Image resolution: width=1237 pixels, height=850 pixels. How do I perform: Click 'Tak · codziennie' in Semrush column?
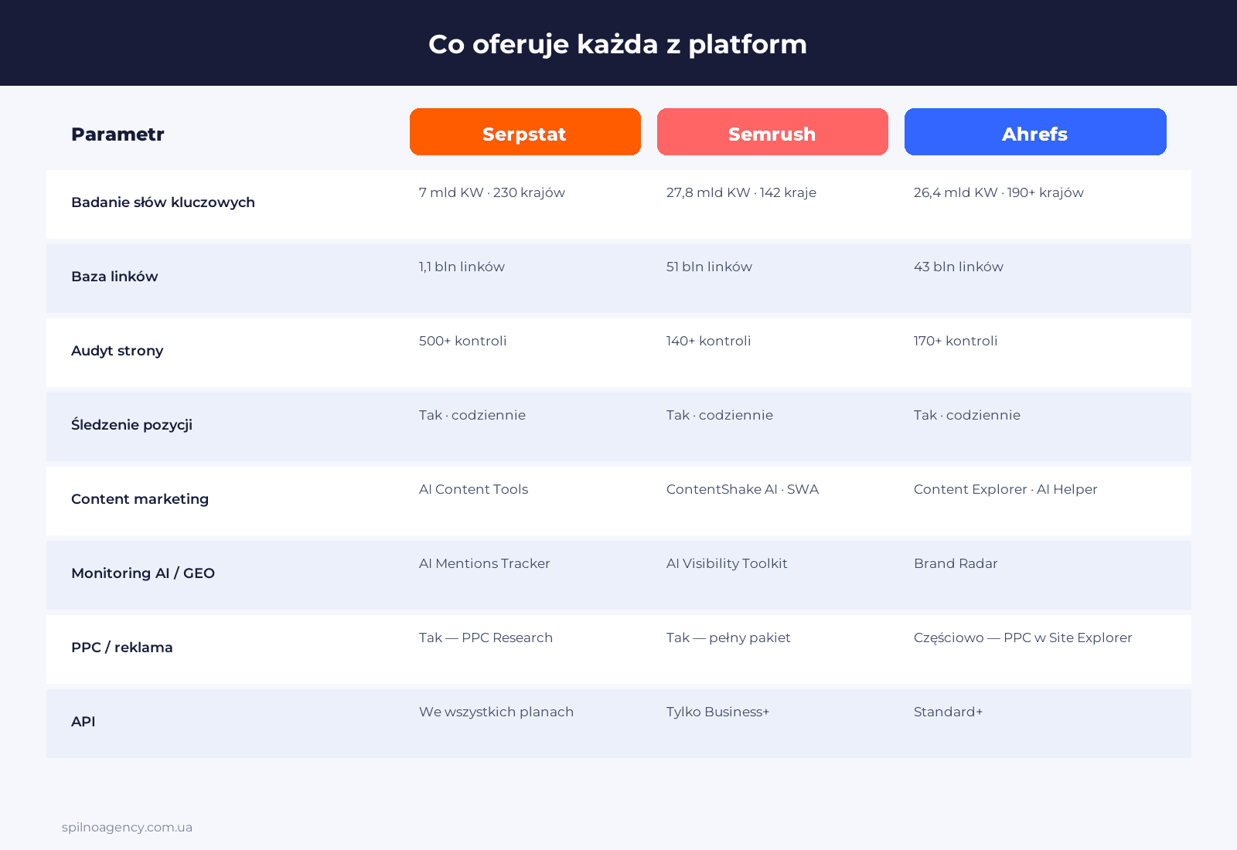(x=720, y=415)
